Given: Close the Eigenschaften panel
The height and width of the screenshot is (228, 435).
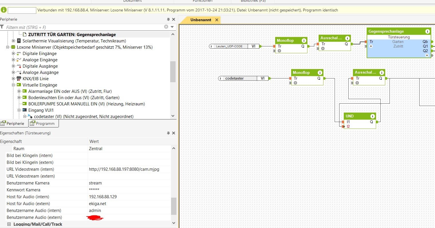Looking at the screenshot, I should tap(173, 133).
